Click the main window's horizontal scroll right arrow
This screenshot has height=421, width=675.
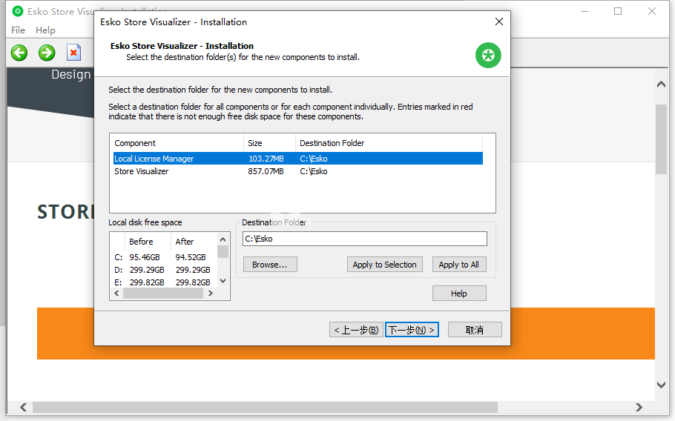tap(639, 407)
